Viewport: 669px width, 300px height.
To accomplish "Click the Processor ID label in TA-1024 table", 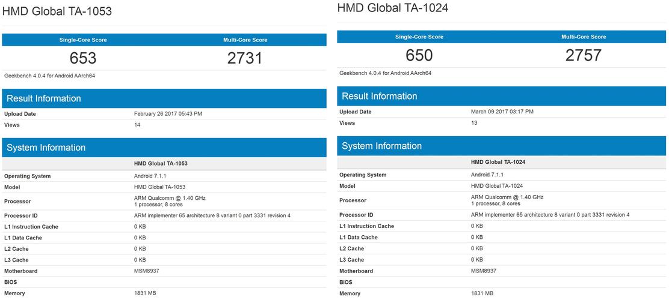I will point(356,215).
